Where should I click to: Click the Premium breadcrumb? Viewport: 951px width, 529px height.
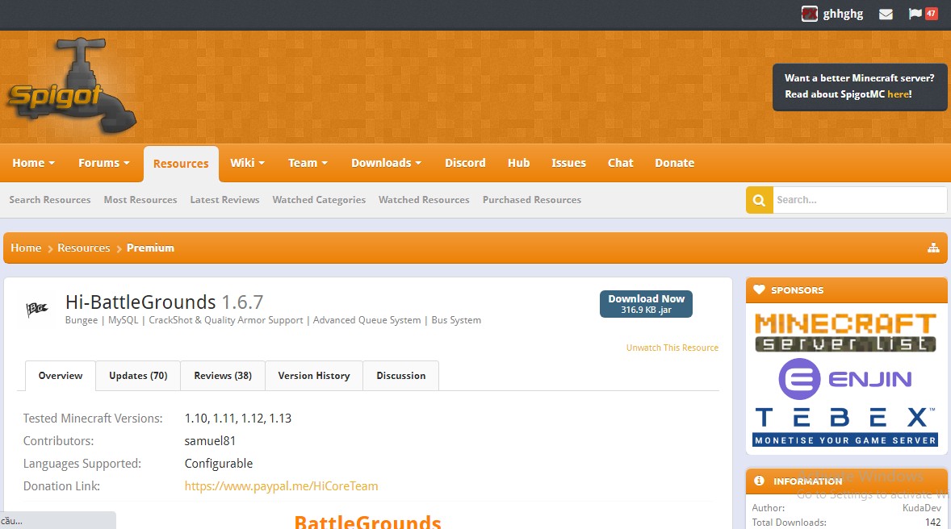coord(150,248)
